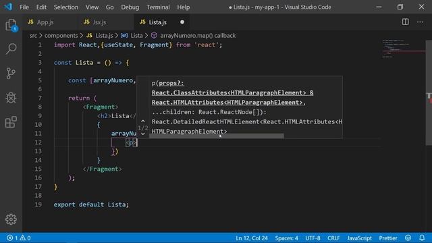Click the 'react' import string
The width and height of the screenshot is (432, 243).
point(207,45)
